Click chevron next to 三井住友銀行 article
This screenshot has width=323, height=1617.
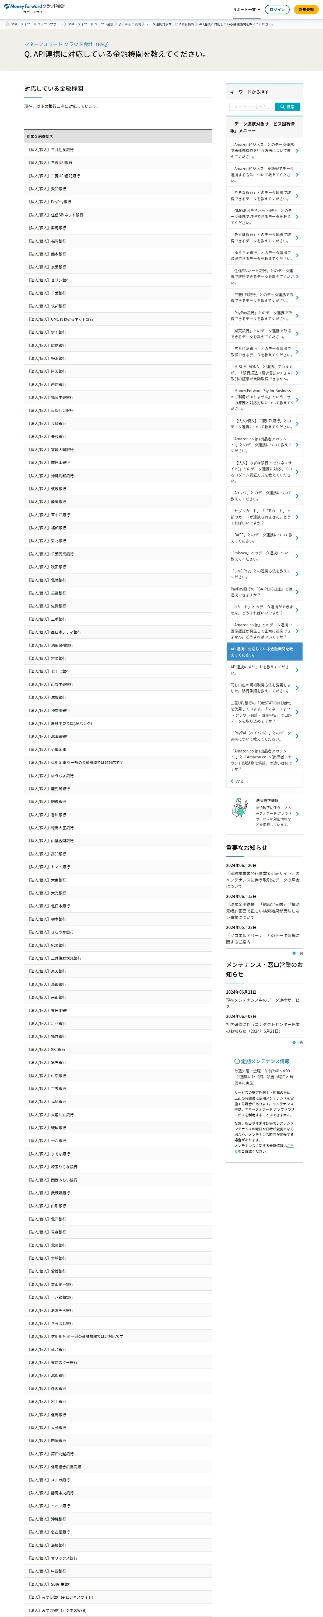tap(297, 351)
